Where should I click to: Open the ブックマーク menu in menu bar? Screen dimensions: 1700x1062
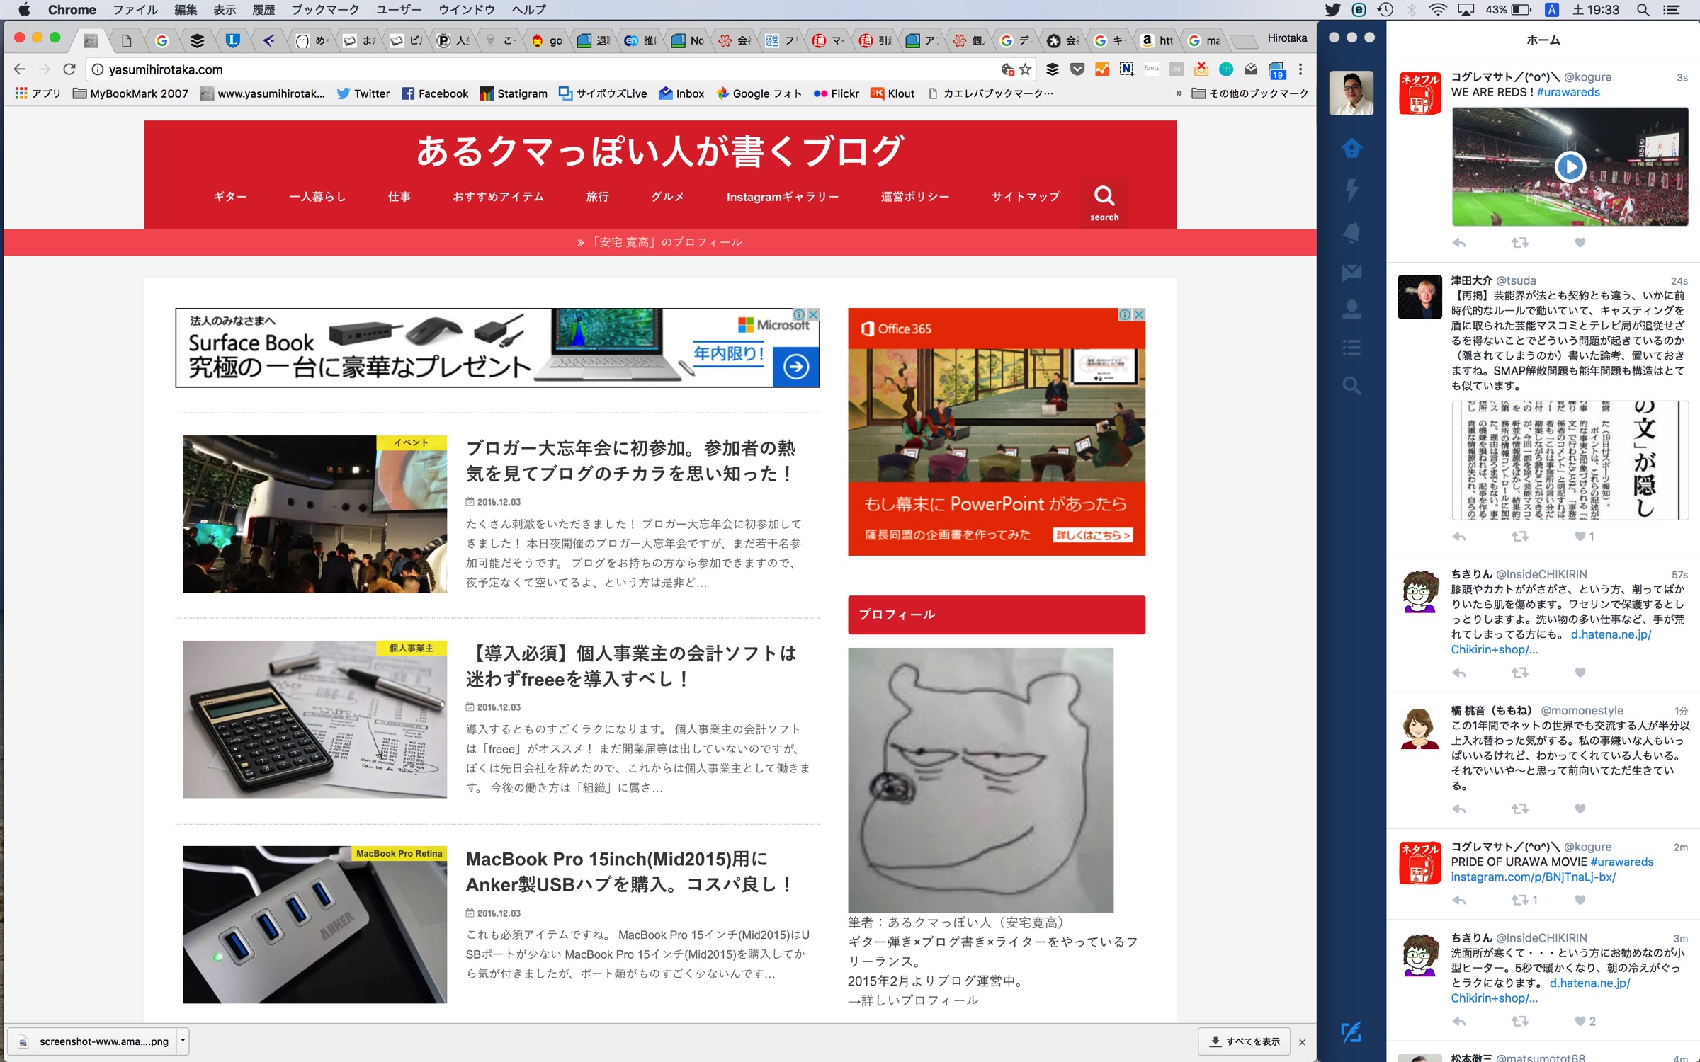tap(325, 10)
